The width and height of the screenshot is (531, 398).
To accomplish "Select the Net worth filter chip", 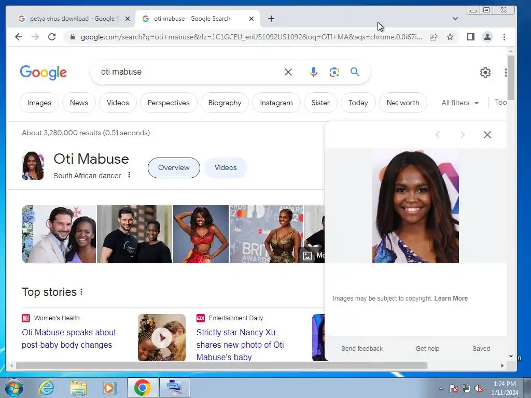I will tap(403, 103).
